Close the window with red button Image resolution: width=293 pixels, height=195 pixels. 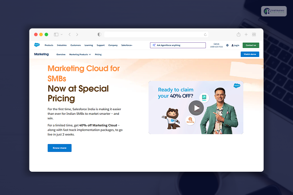(36, 35)
